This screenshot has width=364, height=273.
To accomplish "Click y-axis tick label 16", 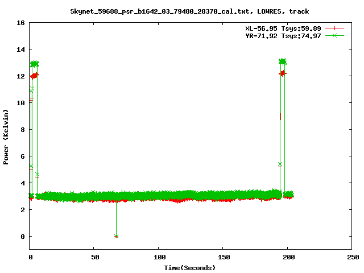I will pos(20,23).
